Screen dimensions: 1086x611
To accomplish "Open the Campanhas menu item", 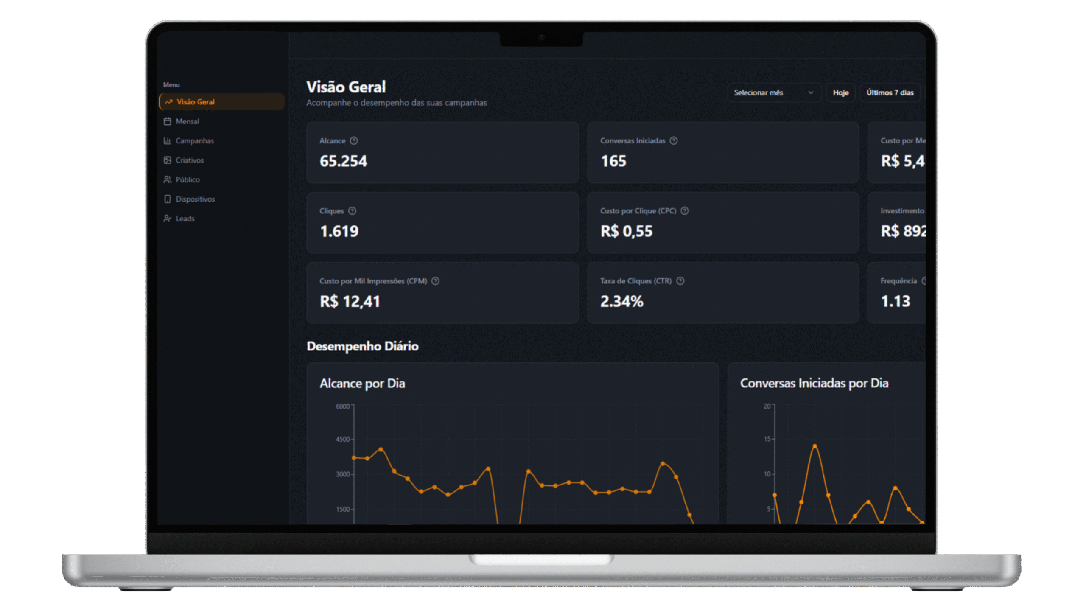I will (195, 141).
